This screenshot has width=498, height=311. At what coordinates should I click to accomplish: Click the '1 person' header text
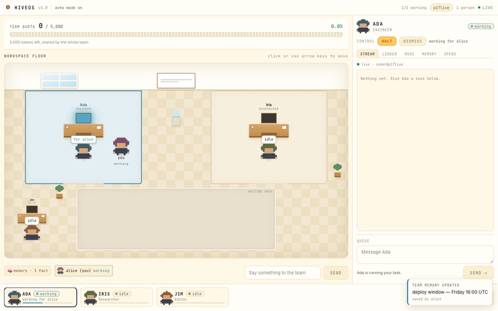(x=465, y=7)
